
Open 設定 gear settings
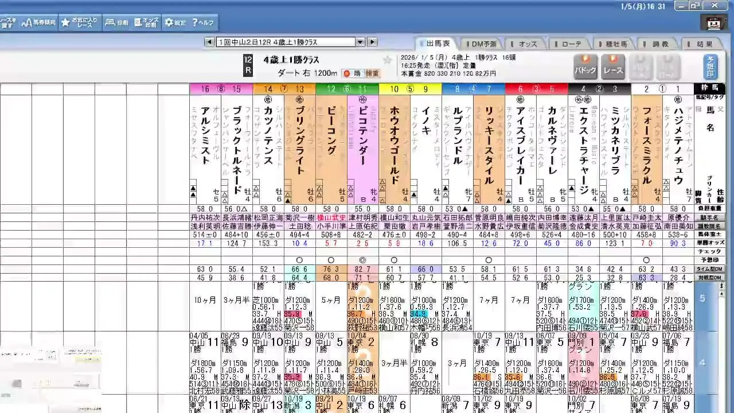(175, 22)
